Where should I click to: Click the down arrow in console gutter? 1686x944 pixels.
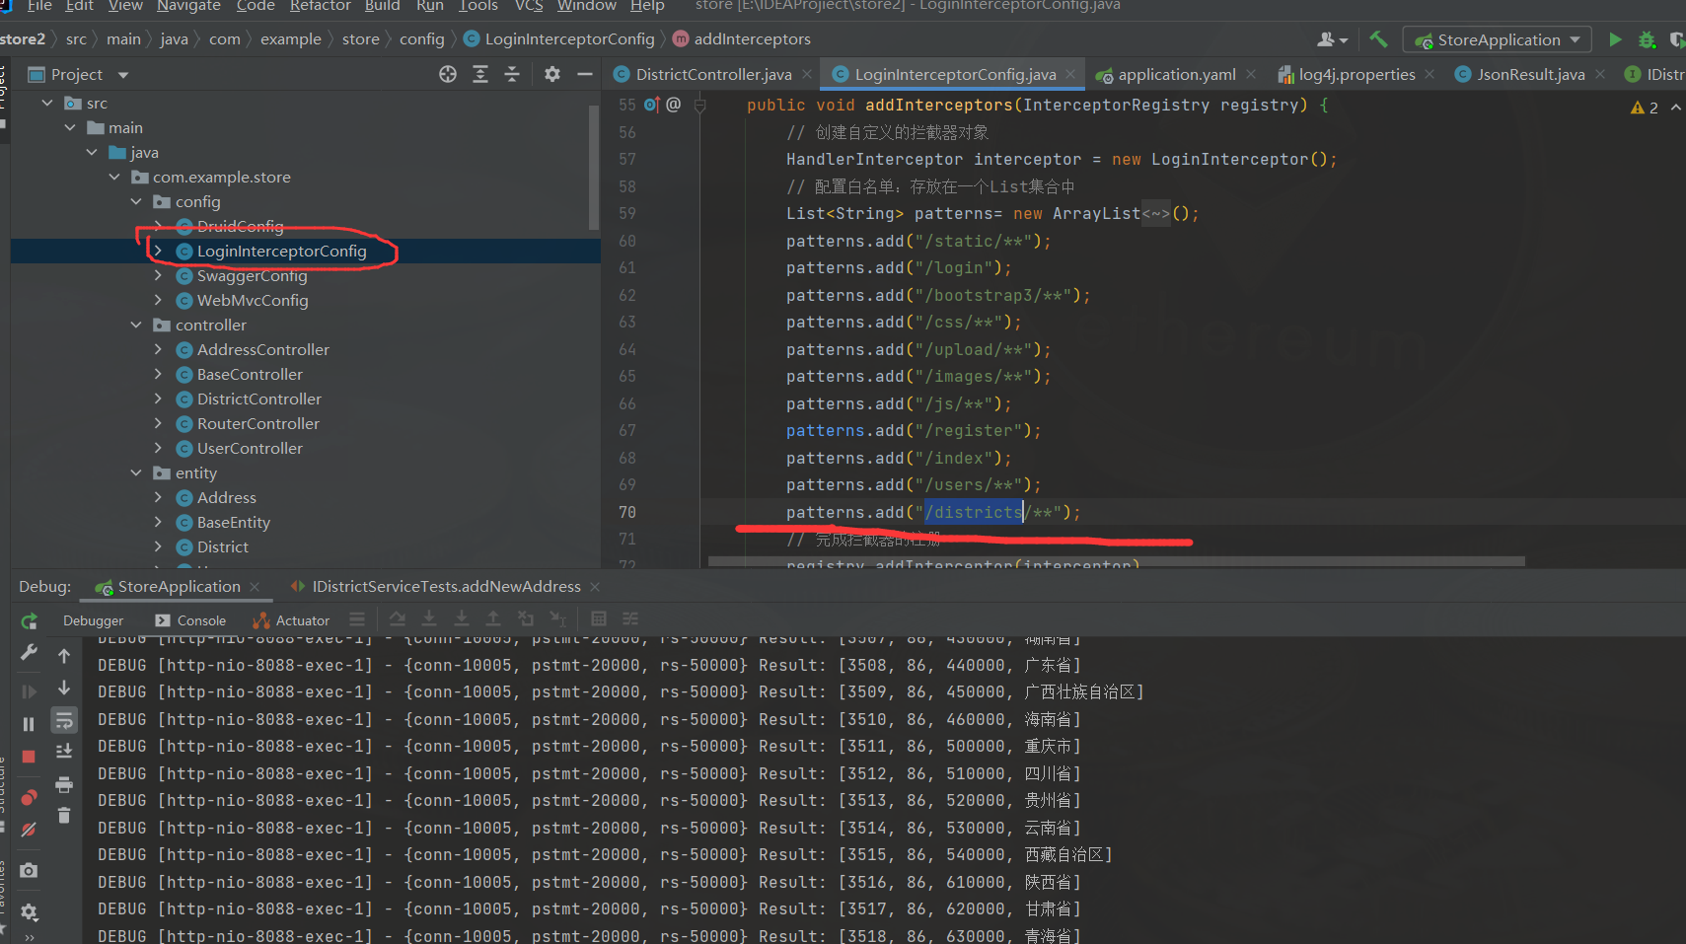pos(64,688)
